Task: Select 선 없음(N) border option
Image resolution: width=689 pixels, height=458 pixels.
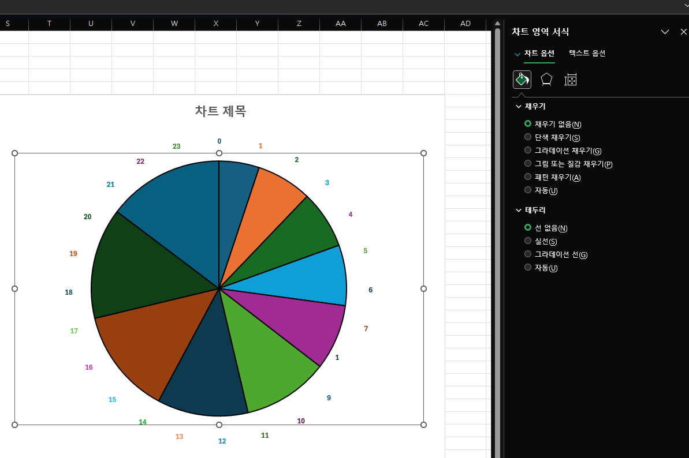Action: tap(546, 228)
